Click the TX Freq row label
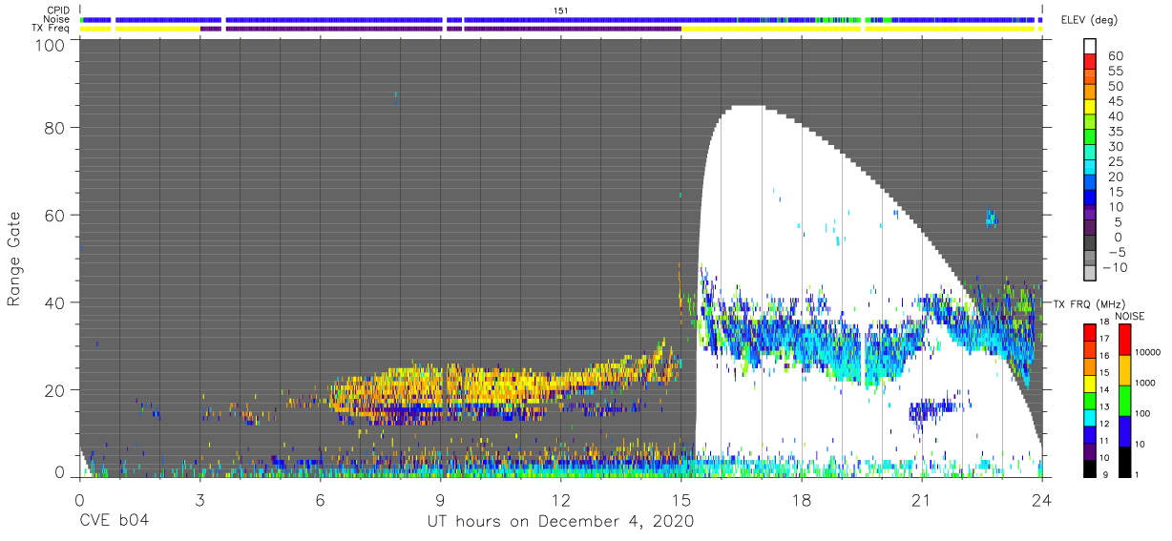This screenshot has width=1172, height=541. tap(51, 28)
